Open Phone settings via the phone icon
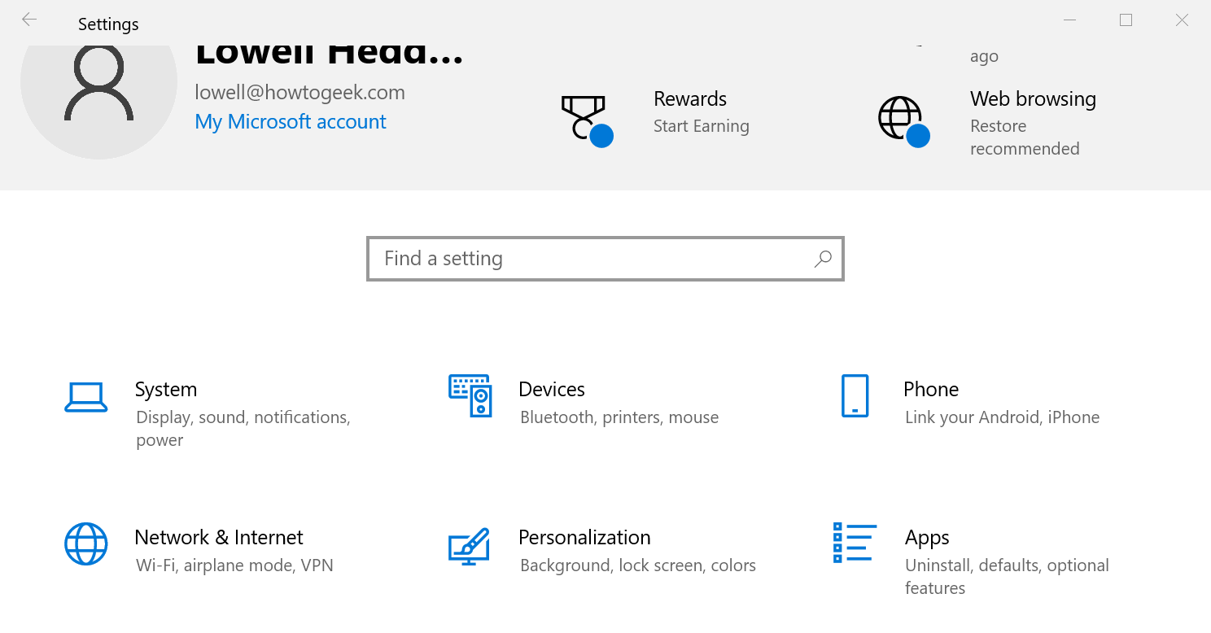 point(854,397)
